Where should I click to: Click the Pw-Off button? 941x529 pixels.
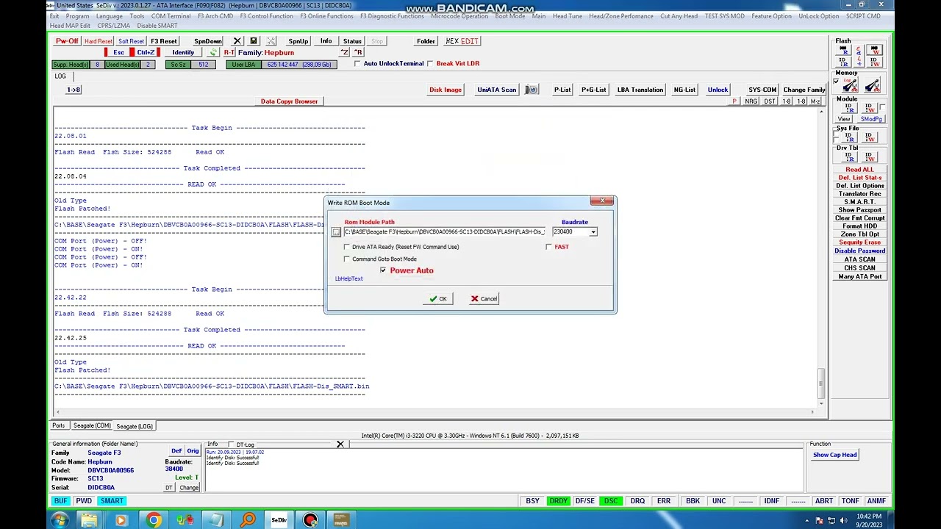click(67, 41)
